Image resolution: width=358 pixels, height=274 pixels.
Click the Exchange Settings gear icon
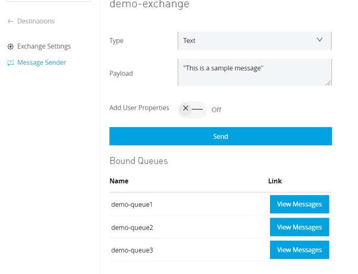10,46
